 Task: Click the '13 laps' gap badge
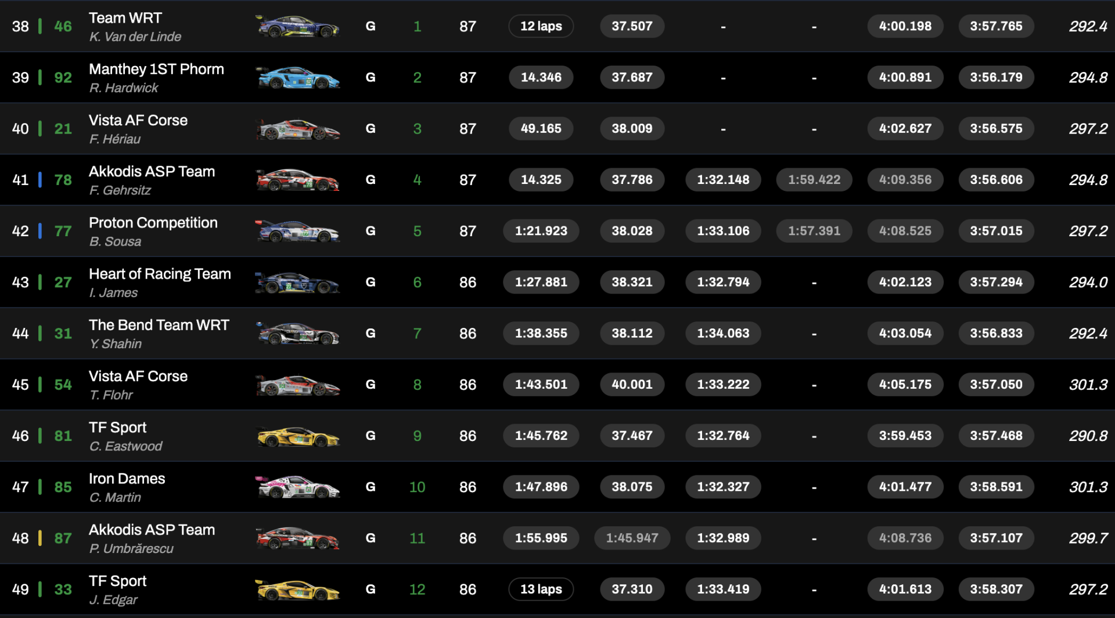click(x=541, y=590)
